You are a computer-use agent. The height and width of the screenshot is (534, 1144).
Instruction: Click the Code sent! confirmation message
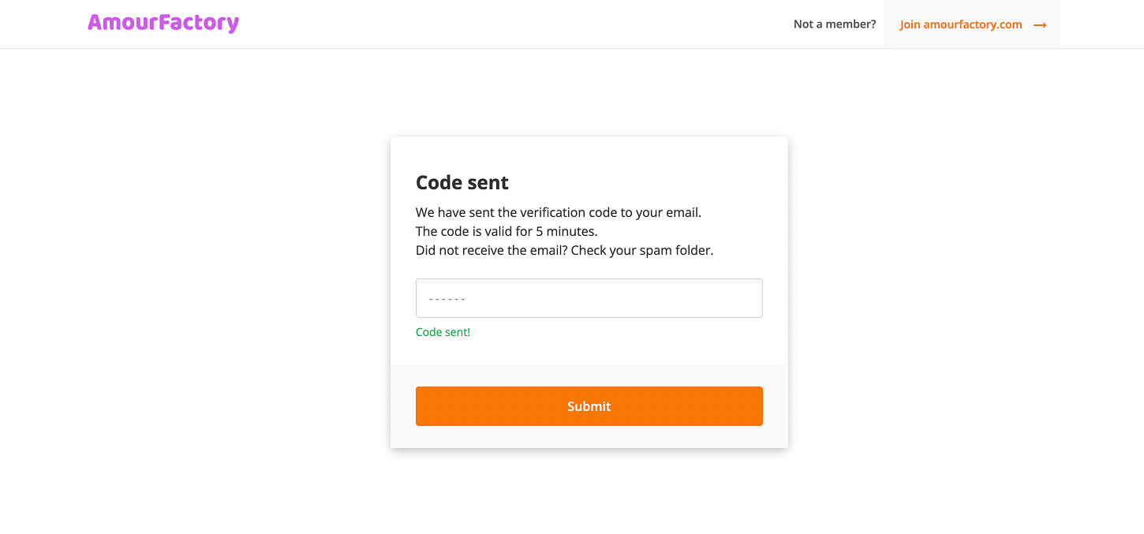click(443, 332)
